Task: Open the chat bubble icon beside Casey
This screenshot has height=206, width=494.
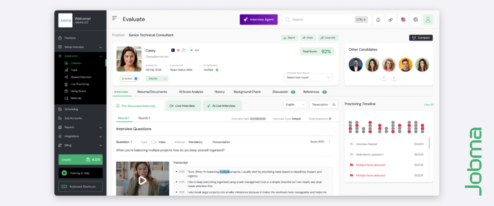Action: [x=183, y=50]
